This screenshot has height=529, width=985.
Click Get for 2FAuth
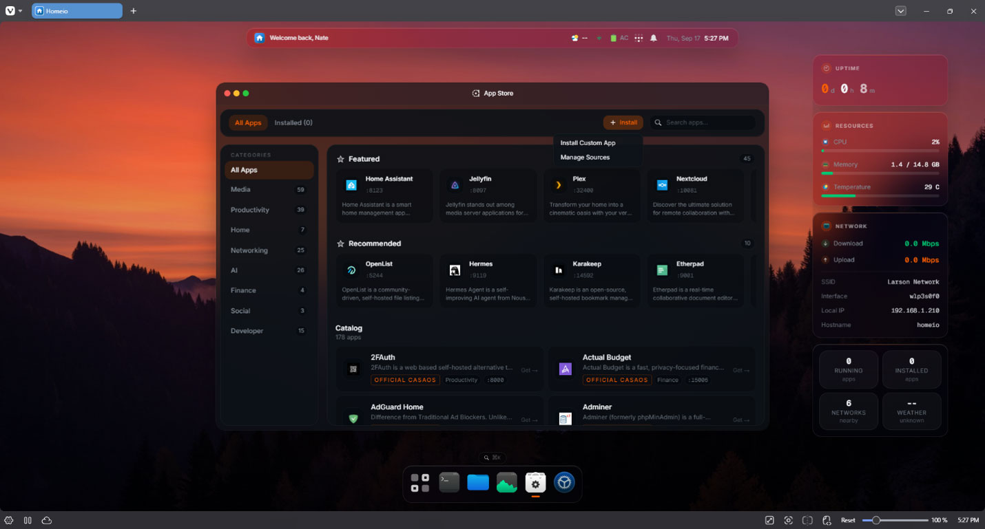(x=529, y=370)
